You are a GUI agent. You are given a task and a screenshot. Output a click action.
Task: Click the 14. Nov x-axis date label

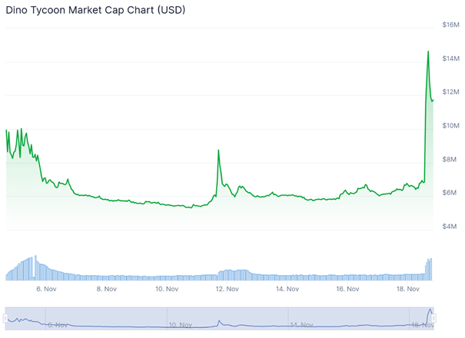[x=287, y=290]
